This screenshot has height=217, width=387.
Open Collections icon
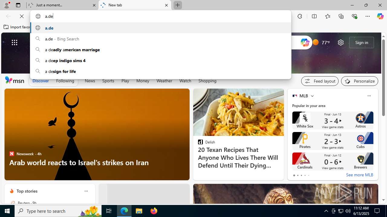(341, 16)
